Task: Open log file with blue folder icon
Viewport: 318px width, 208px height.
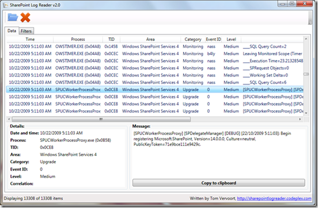Action: pyautogui.click(x=13, y=17)
